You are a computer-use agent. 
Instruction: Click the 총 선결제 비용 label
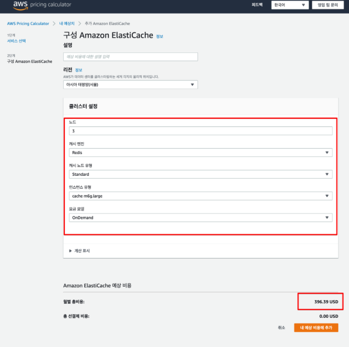click(x=76, y=316)
